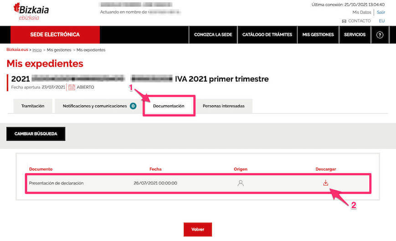The height and width of the screenshot is (241, 396).
Task: Click the Origen column header
Action: tap(241, 169)
